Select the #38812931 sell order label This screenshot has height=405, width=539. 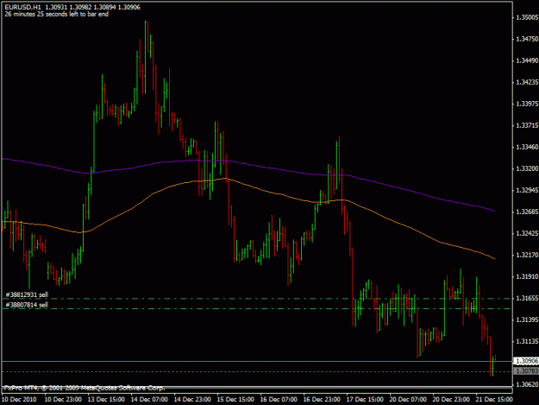coord(27,294)
